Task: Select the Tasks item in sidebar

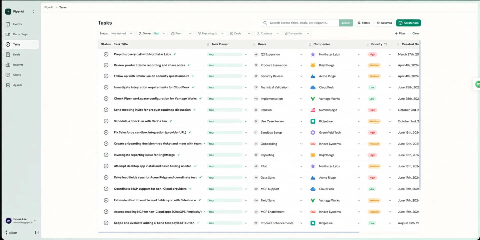Action: tap(21, 44)
